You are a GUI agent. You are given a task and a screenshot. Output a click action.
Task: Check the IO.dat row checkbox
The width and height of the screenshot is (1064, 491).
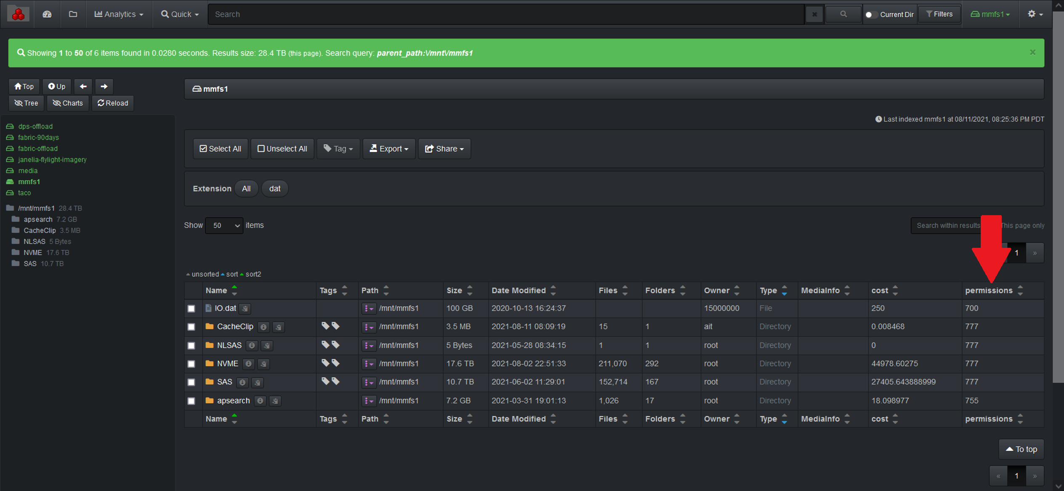coord(191,308)
